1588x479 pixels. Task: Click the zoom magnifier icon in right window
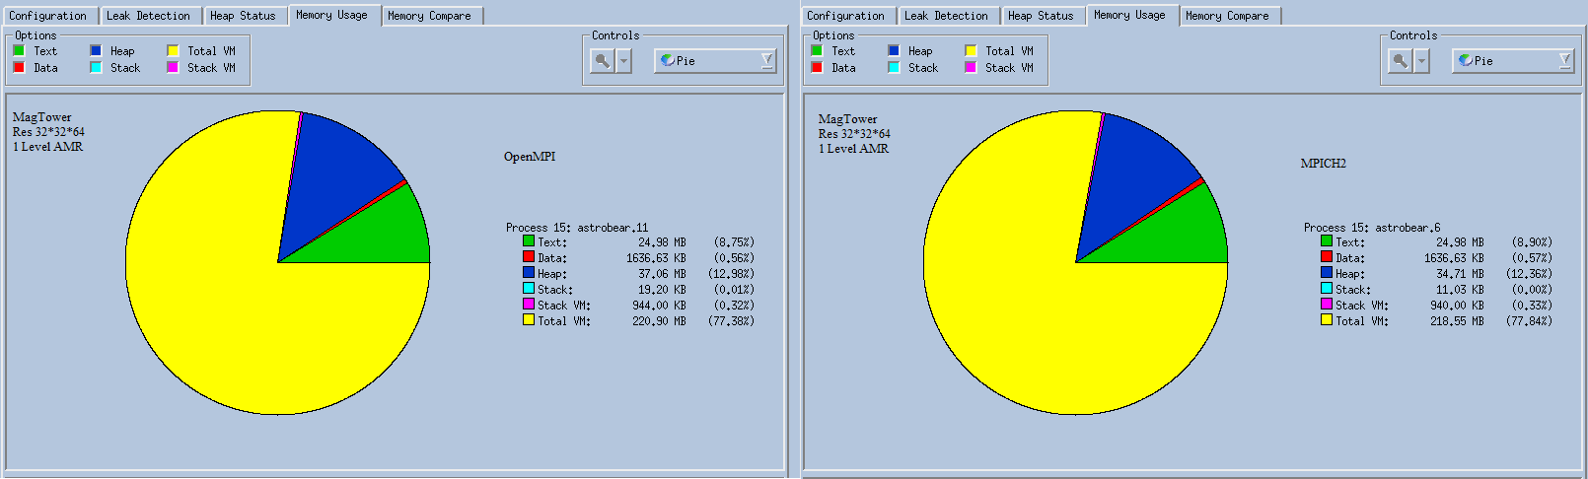pos(1400,61)
